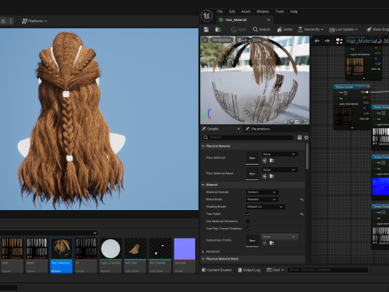
Task: Open the Phys Material Mask None dropdown
Action: [x=280, y=170]
